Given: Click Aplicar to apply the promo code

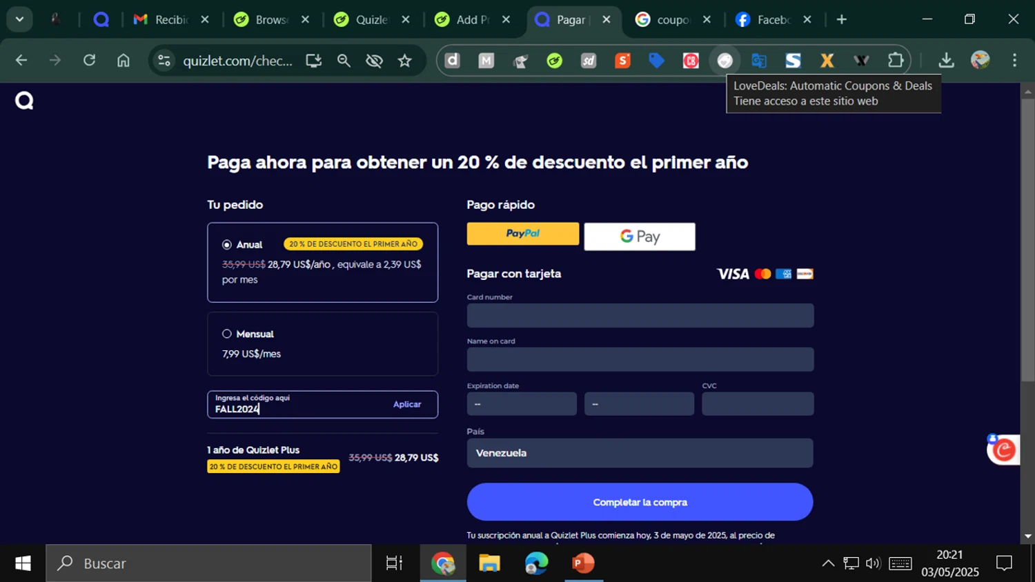Looking at the screenshot, I should point(407,405).
